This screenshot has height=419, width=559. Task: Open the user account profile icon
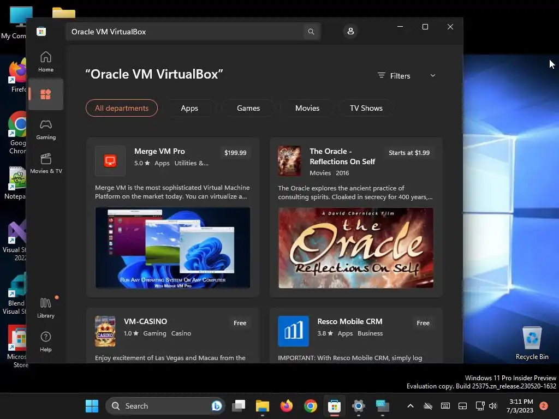point(350,31)
